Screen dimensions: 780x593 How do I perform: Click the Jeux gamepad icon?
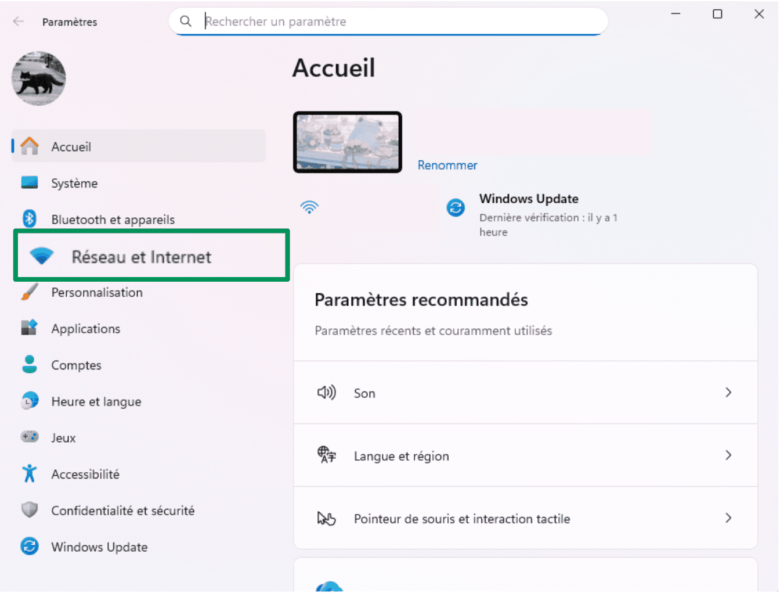[x=30, y=437]
